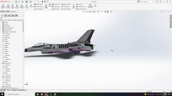Switch to the Sketch ribbon tab

point(8,11)
